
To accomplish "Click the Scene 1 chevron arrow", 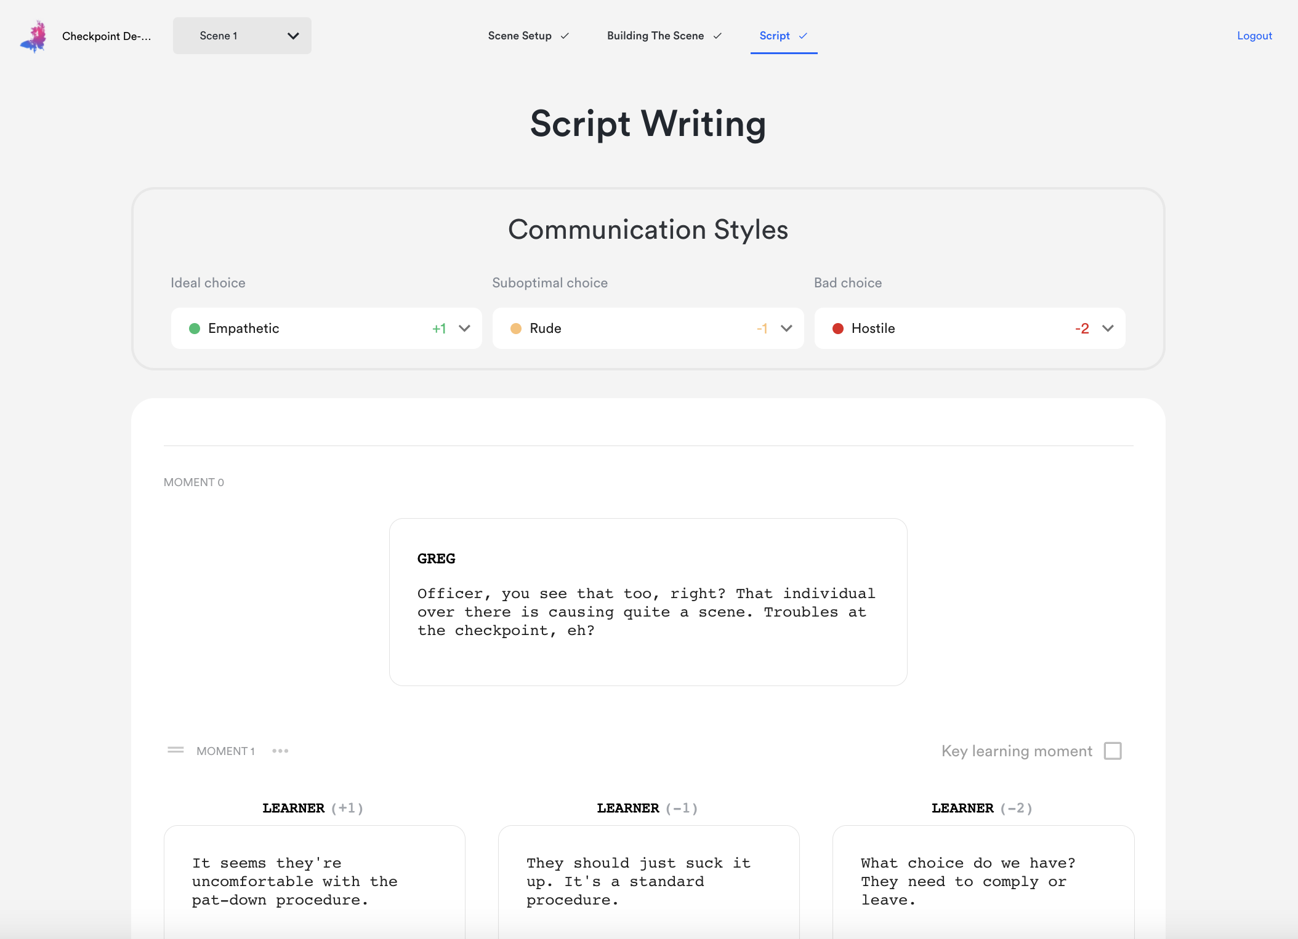I will click(293, 36).
